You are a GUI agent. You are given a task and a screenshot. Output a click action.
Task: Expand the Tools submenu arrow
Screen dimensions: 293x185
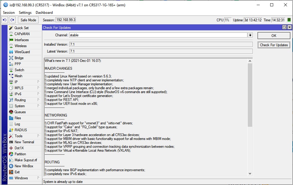tap(38, 136)
